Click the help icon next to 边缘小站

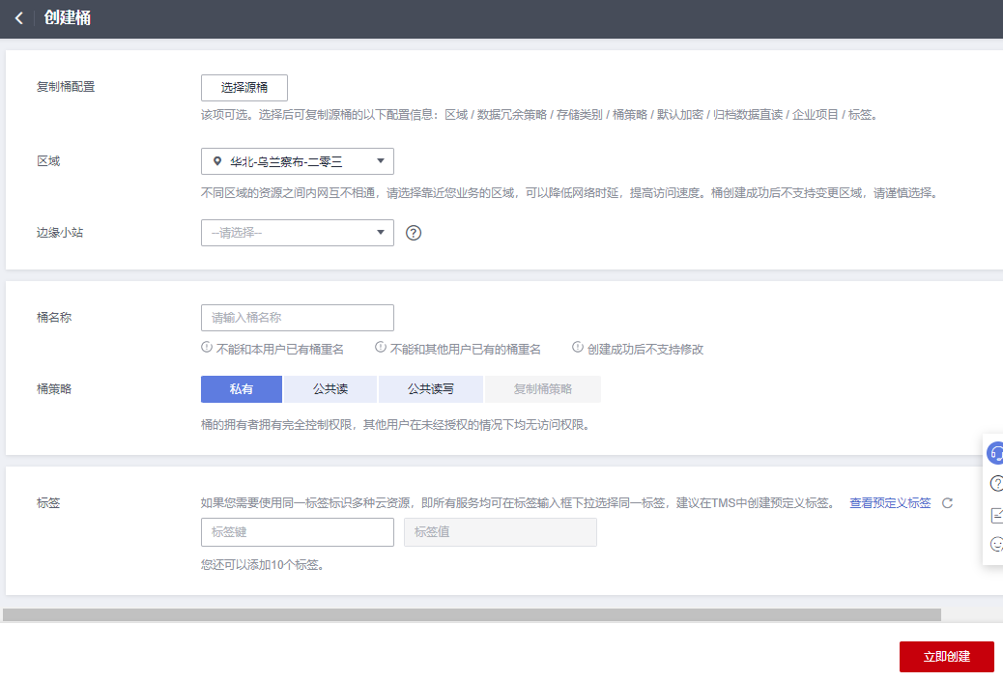[x=414, y=233]
